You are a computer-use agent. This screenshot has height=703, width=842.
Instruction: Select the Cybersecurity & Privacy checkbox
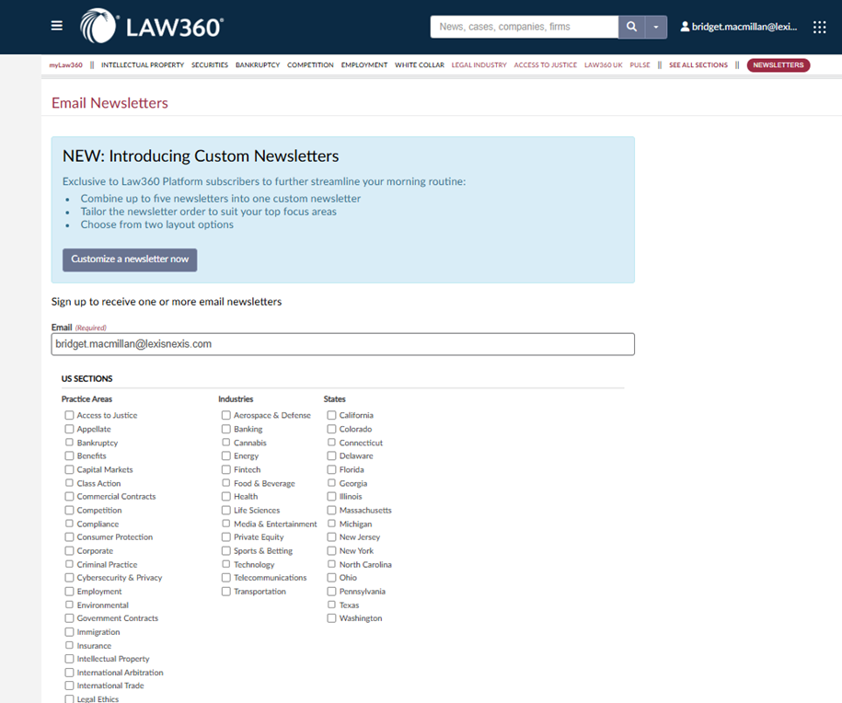coord(69,578)
